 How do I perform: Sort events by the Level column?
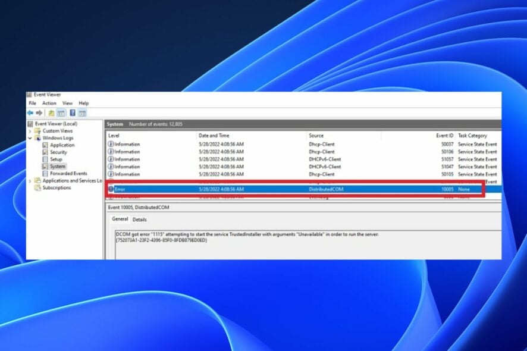[x=114, y=136]
